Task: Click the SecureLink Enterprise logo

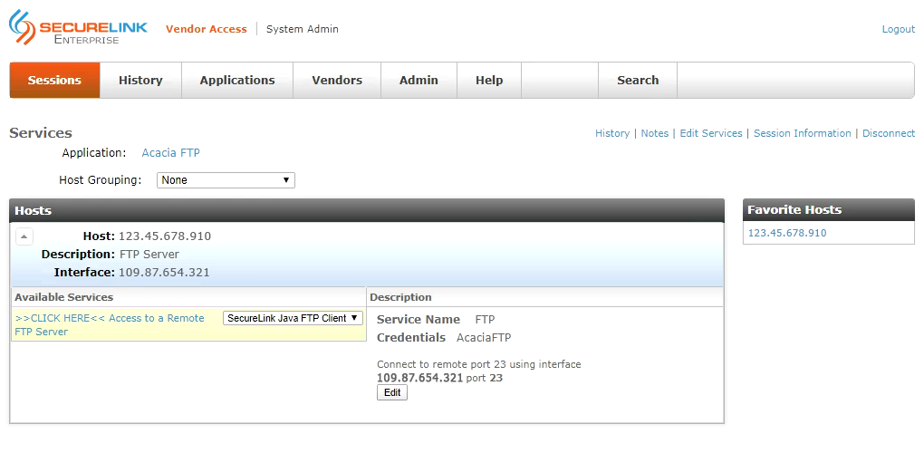Action: [77, 28]
